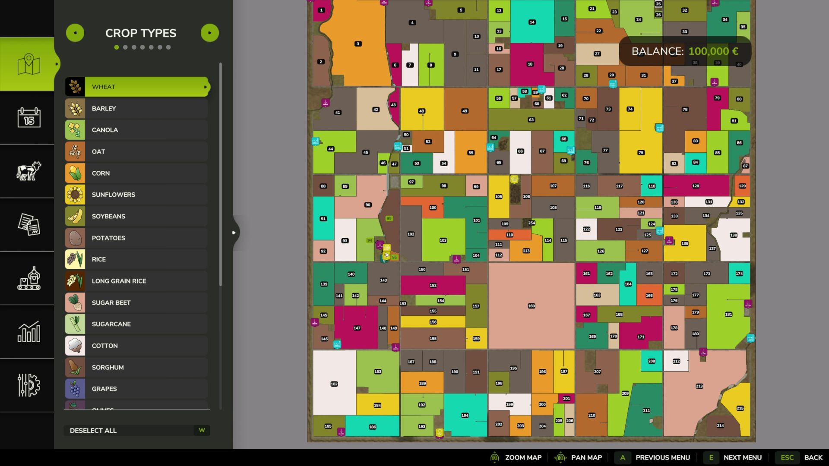Toggle the Sugar Beet crop filter
The width and height of the screenshot is (829, 466).
136,302
